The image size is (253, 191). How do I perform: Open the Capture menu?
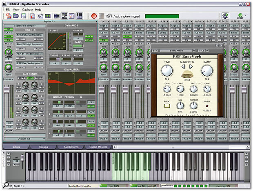(27, 10)
